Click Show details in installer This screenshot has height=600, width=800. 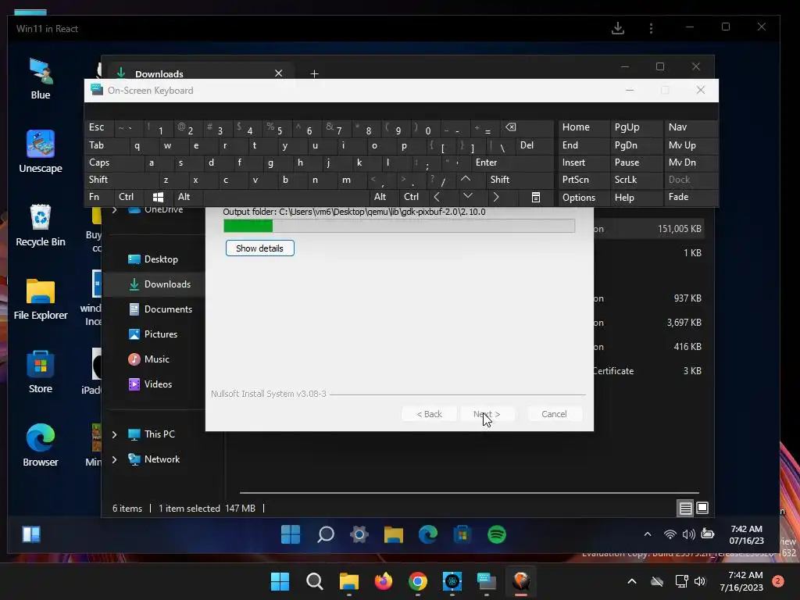coord(259,248)
